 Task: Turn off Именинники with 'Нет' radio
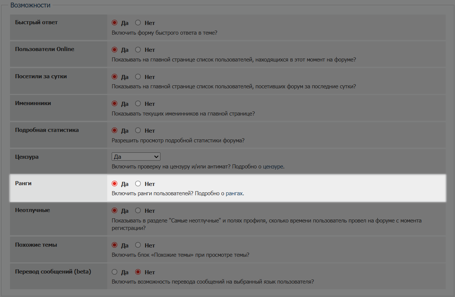pyautogui.click(x=138, y=104)
